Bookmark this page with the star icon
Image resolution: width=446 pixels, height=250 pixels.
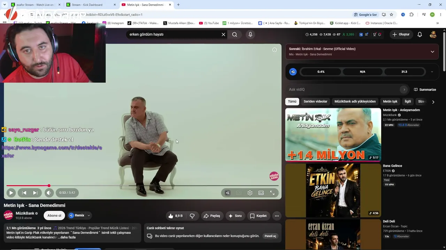[391, 15]
